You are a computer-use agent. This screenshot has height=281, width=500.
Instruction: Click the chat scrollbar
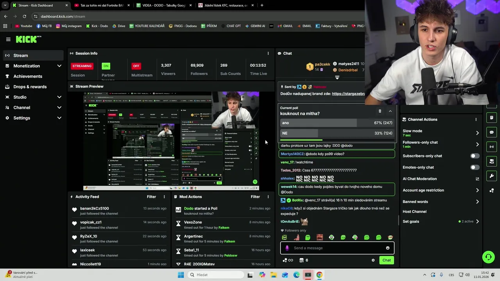tap(399, 221)
